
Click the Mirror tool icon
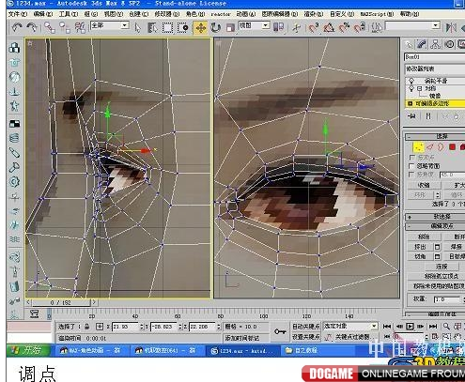pyautogui.click(x=451, y=27)
